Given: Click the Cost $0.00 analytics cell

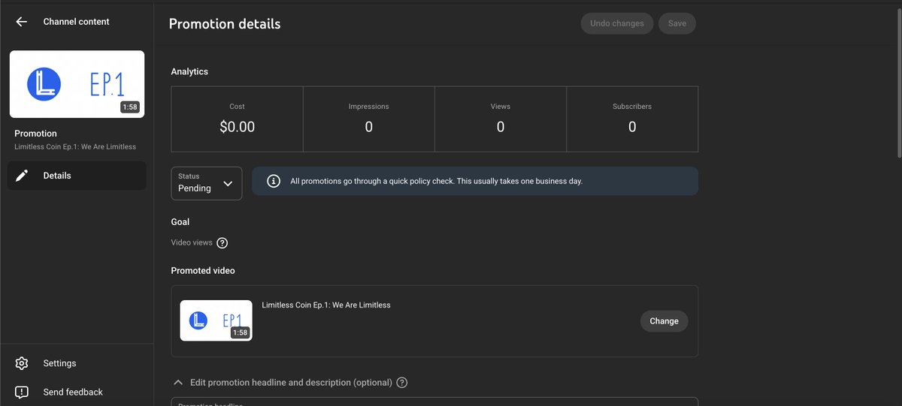Looking at the screenshot, I should (238, 119).
